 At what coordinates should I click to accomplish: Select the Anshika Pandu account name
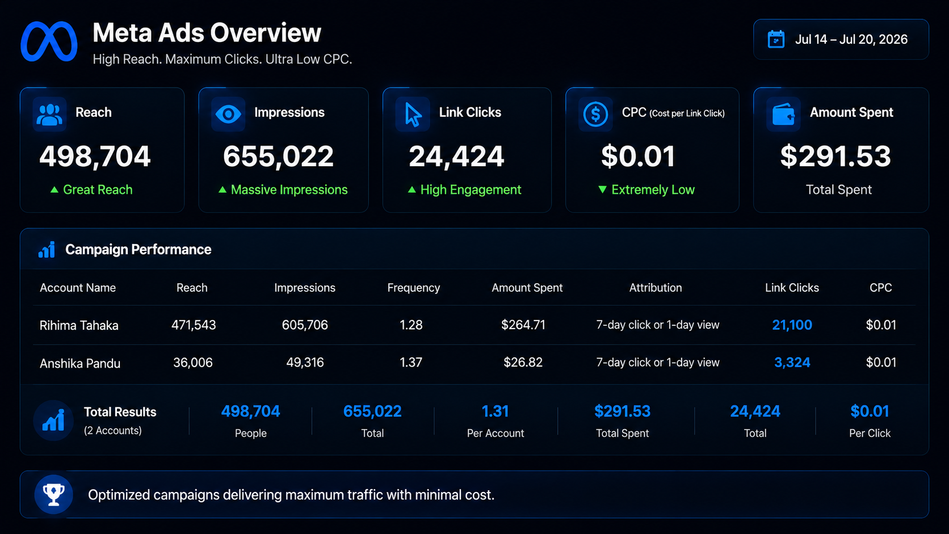(80, 363)
